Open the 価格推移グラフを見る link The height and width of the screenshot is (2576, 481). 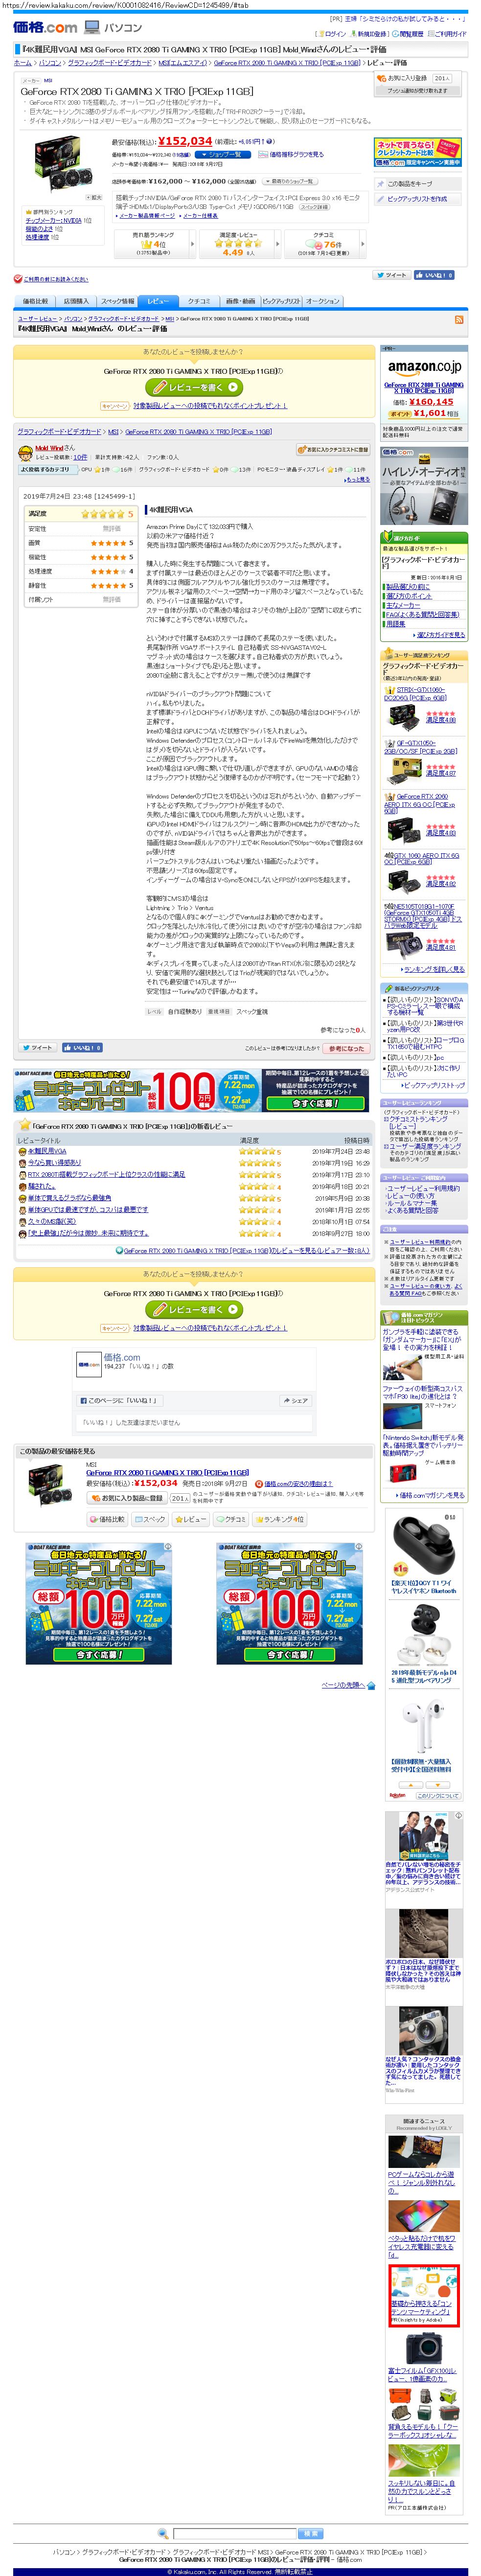tap(295, 155)
